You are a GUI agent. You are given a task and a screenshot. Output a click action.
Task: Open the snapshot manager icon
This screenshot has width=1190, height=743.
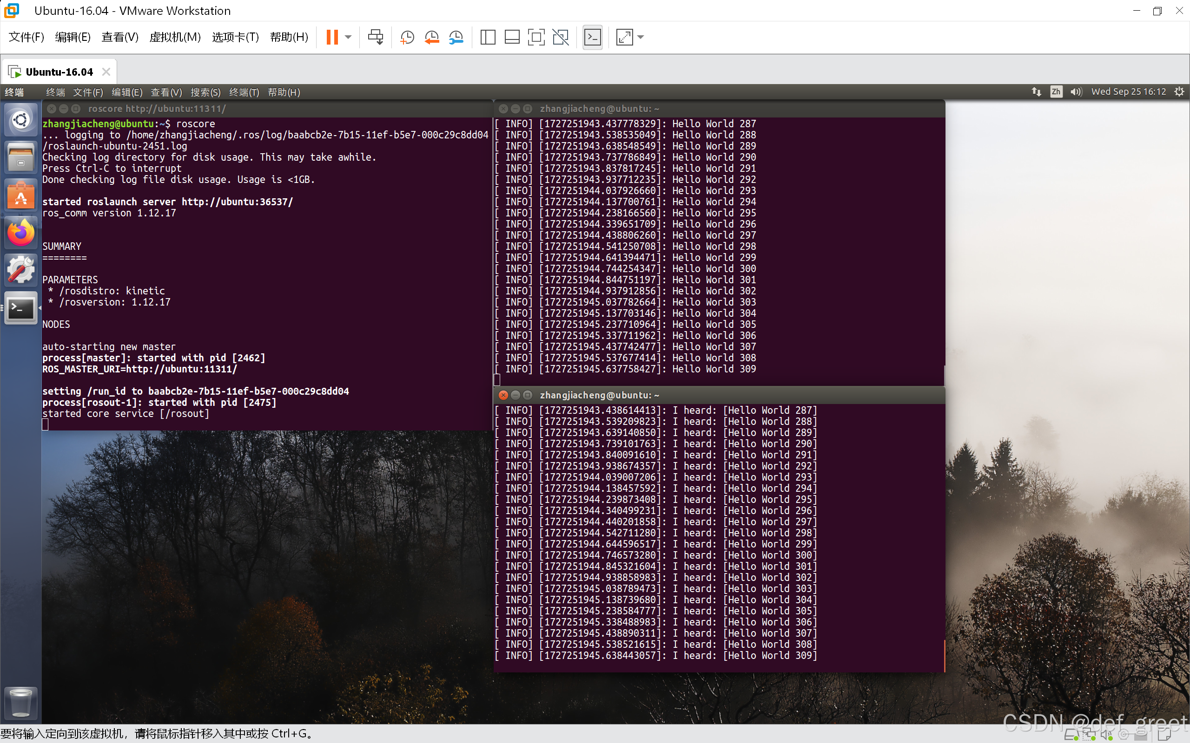click(x=456, y=37)
